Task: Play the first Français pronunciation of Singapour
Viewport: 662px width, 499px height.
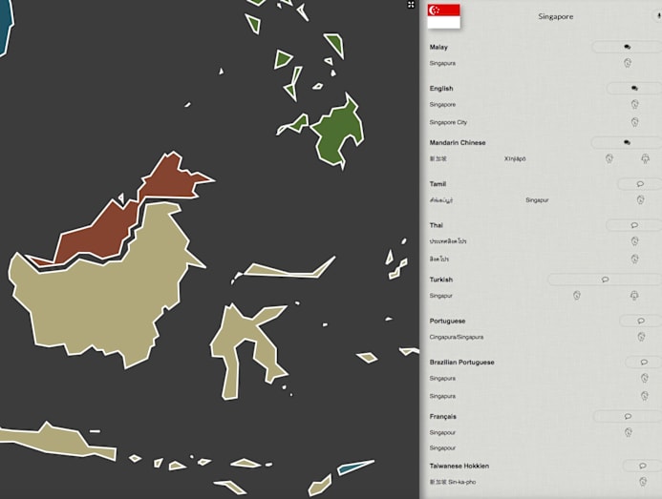Action: click(x=628, y=432)
